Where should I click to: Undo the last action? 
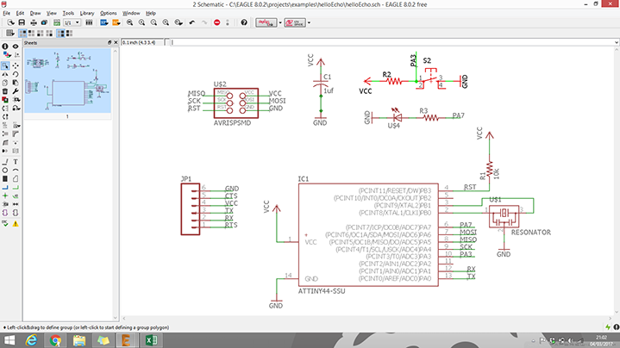point(192,22)
